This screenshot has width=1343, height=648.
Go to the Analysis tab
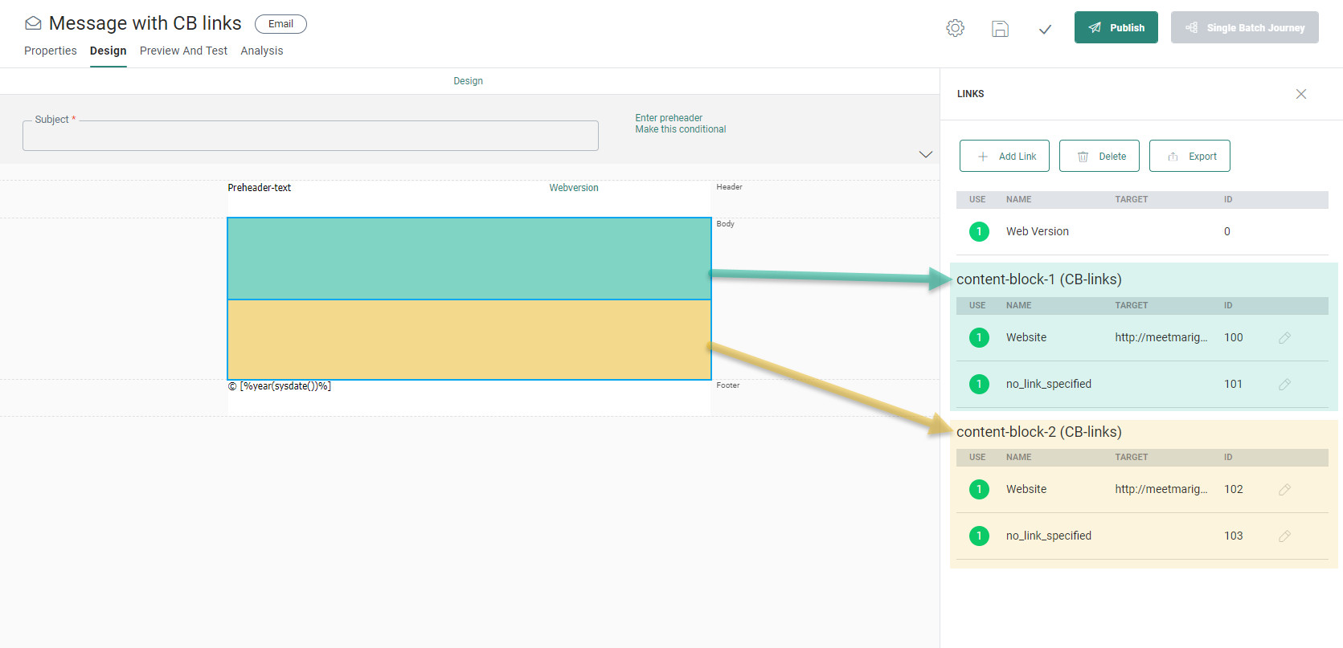click(261, 51)
